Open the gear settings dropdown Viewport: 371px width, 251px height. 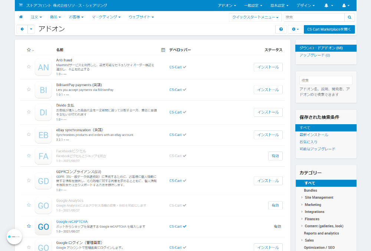click(x=295, y=29)
